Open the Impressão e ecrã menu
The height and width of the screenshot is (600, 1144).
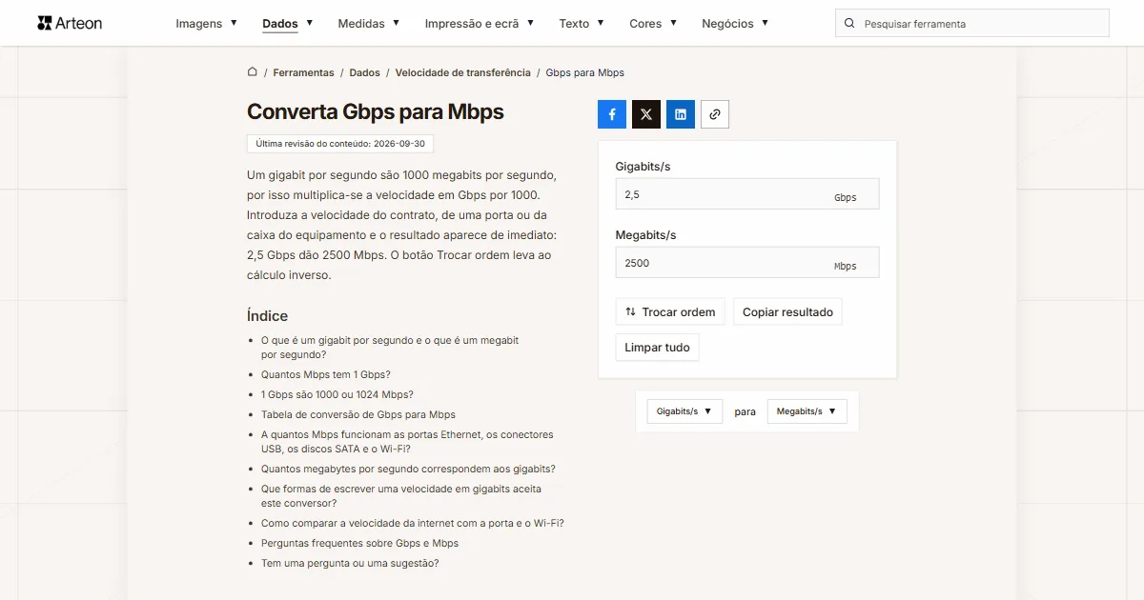click(480, 24)
